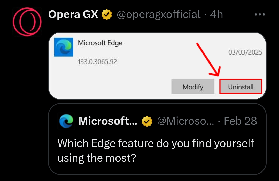279x181 pixels.
Task: Click Opera GX's gold verified badge
Action: pyautogui.click(x=107, y=15)
